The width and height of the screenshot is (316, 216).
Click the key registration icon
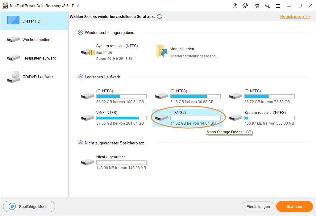(267, 6)
